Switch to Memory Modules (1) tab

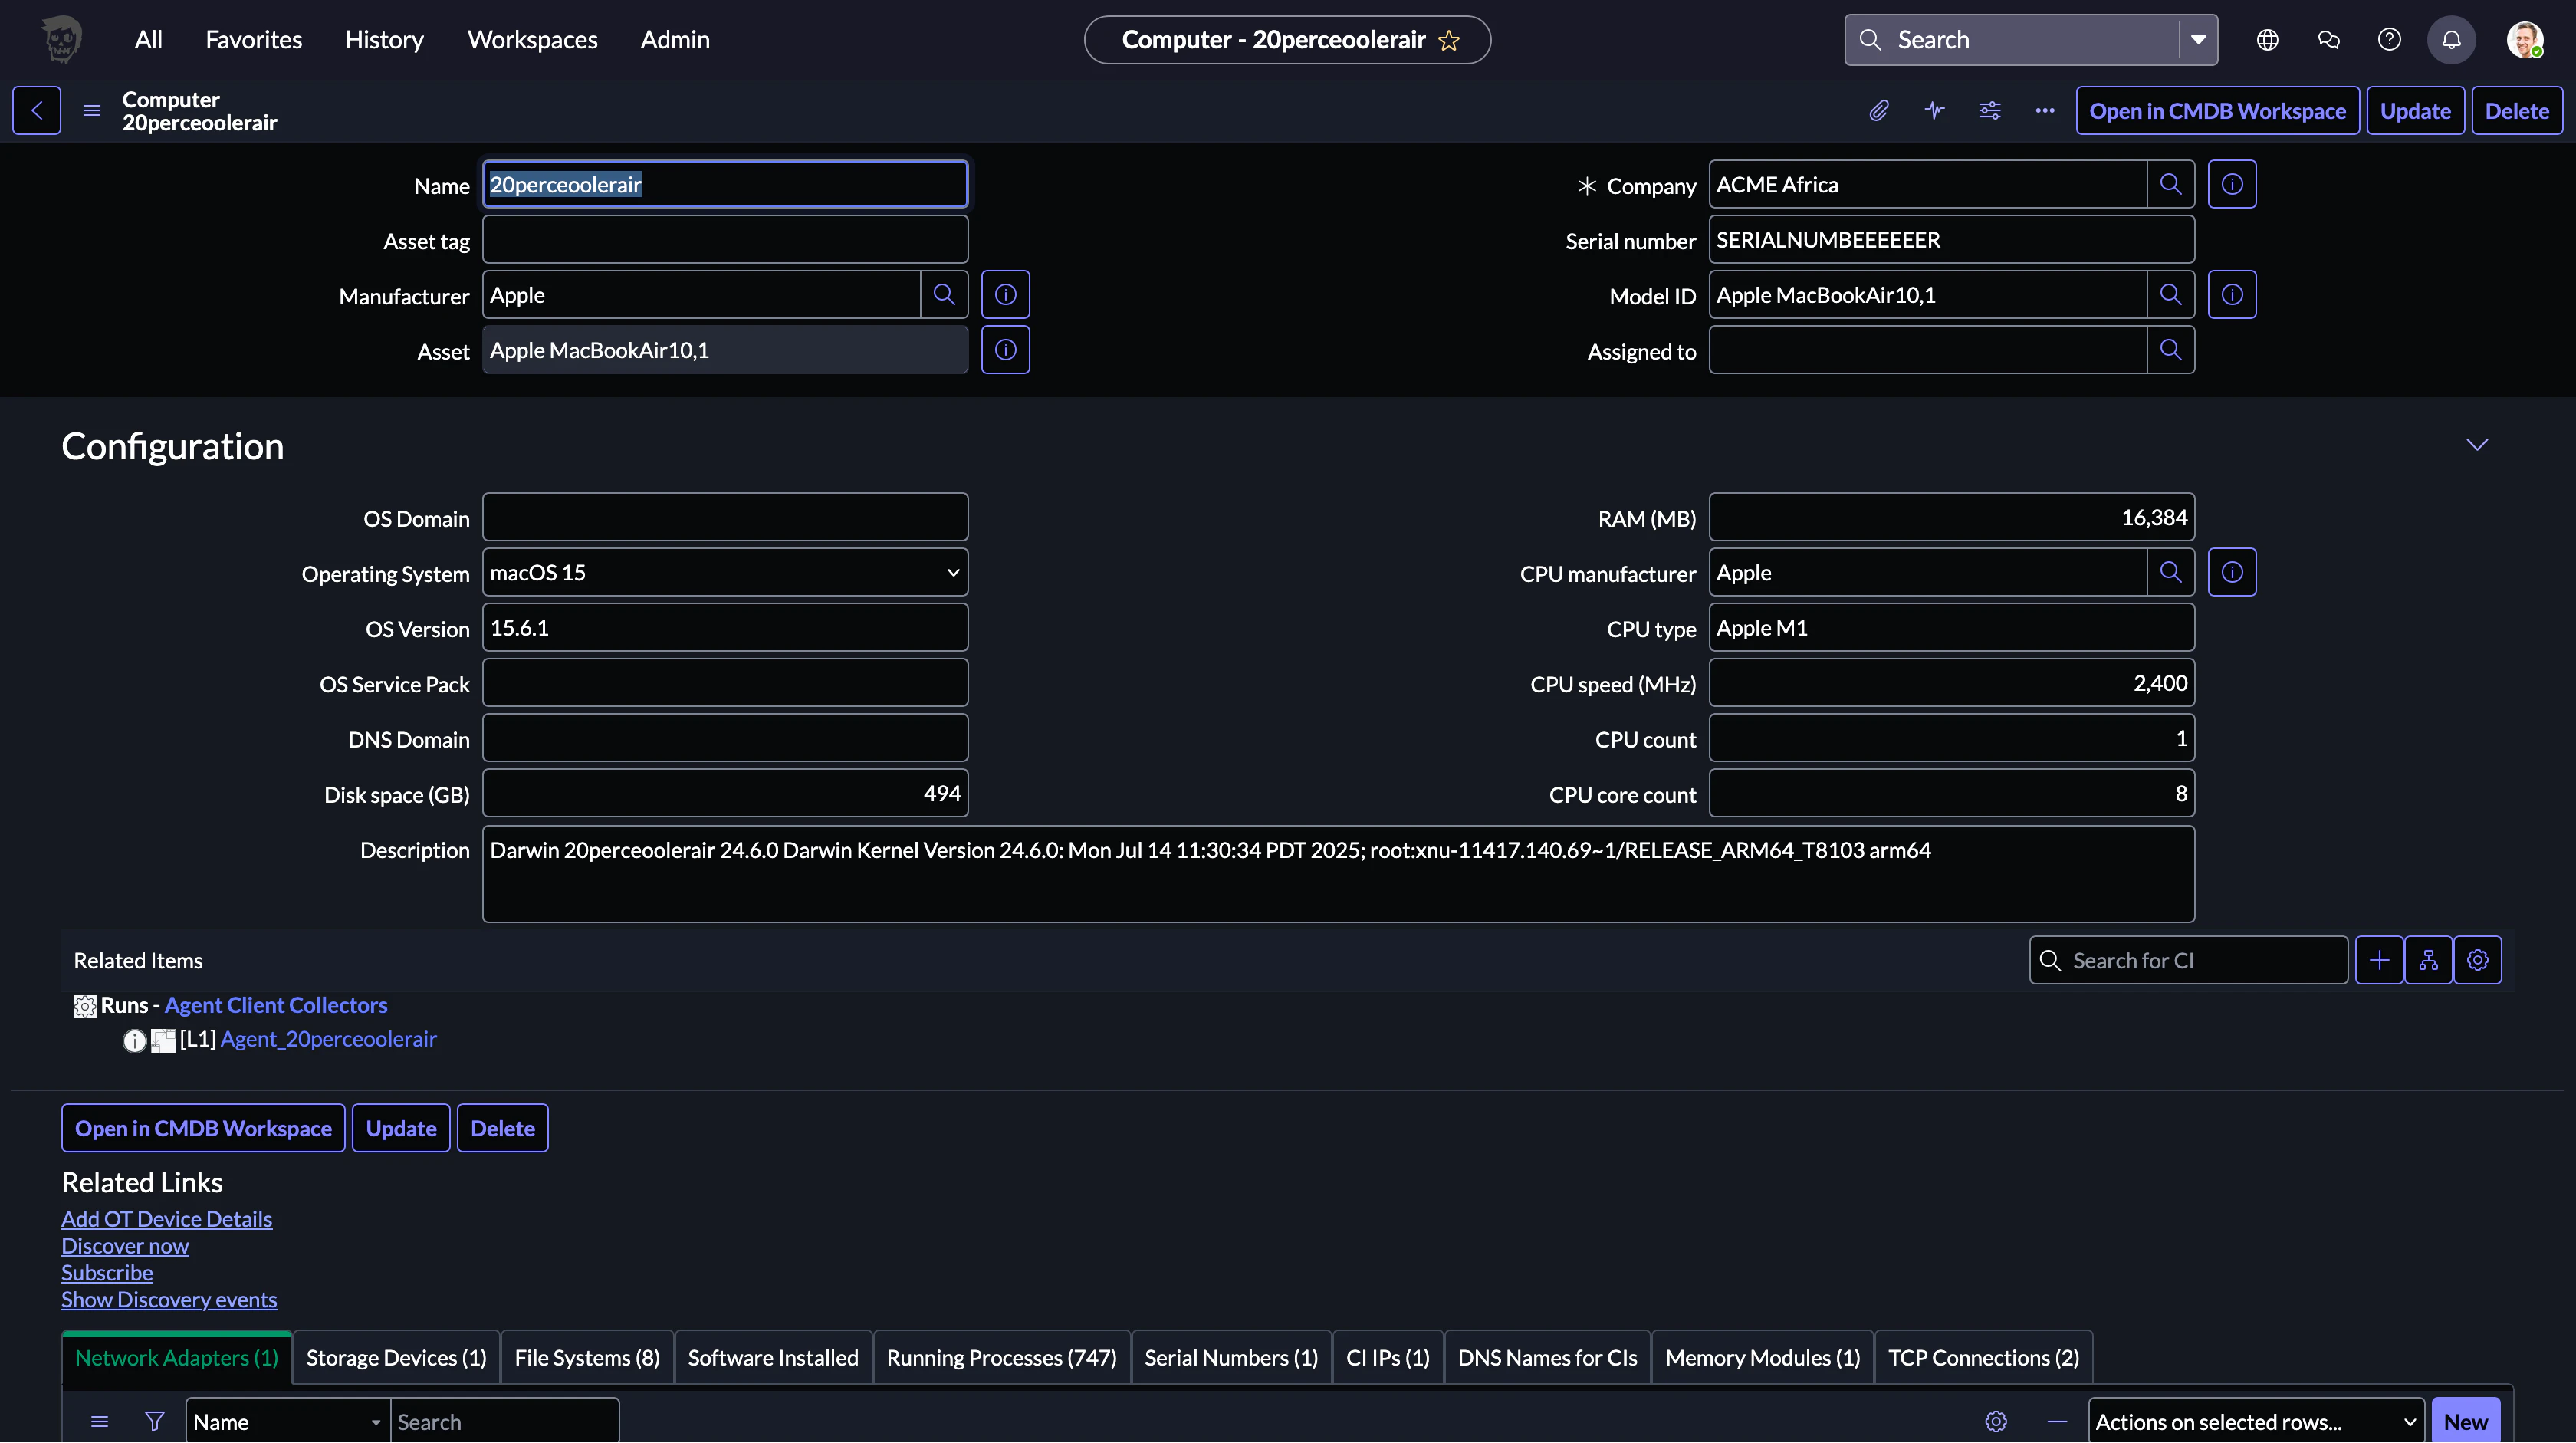[1762, 1357]
